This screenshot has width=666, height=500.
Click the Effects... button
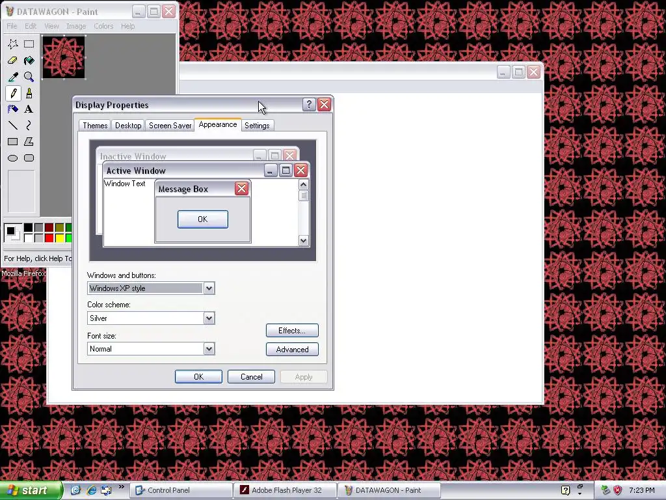click(292, 330)
